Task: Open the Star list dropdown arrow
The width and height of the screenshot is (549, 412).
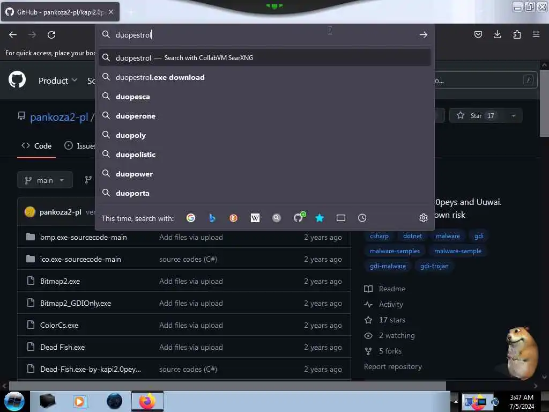Action: (514, 116)
